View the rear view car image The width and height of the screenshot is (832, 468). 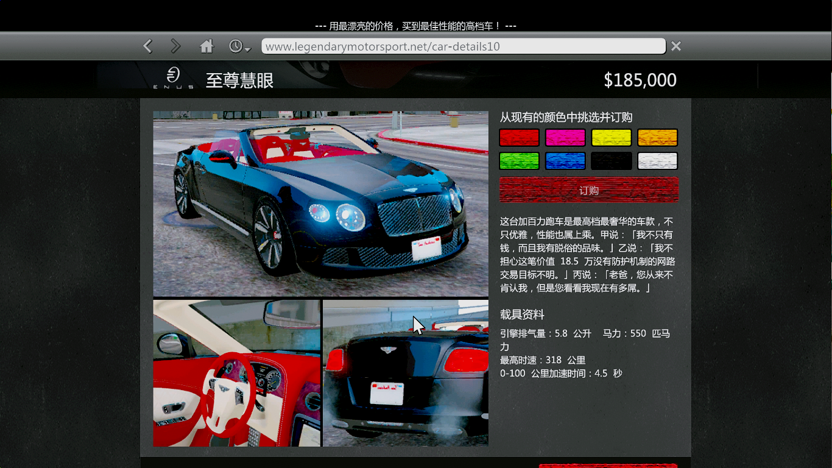(x=406, y=373)
